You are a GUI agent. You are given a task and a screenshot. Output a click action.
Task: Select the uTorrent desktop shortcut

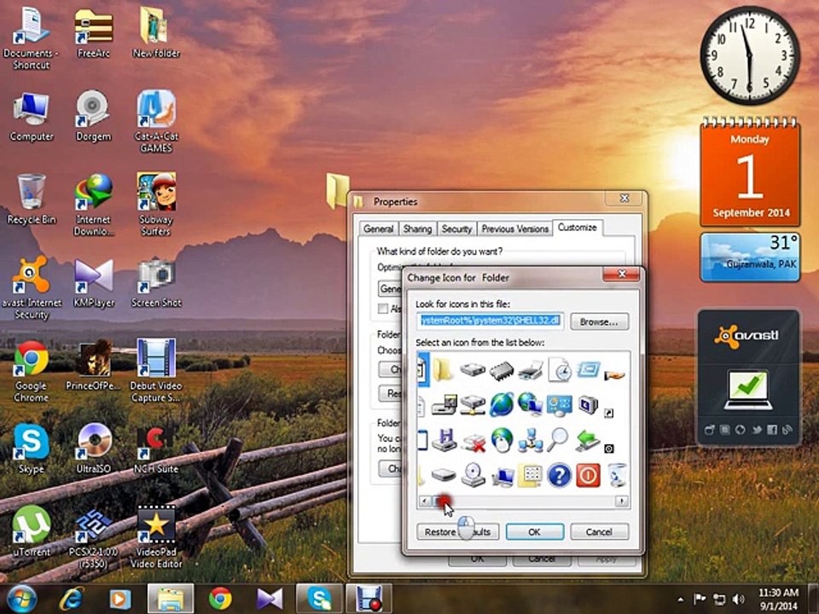[x=32, y=530]
